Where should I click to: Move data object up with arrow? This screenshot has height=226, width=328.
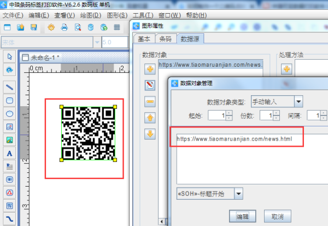pos(150,118)
